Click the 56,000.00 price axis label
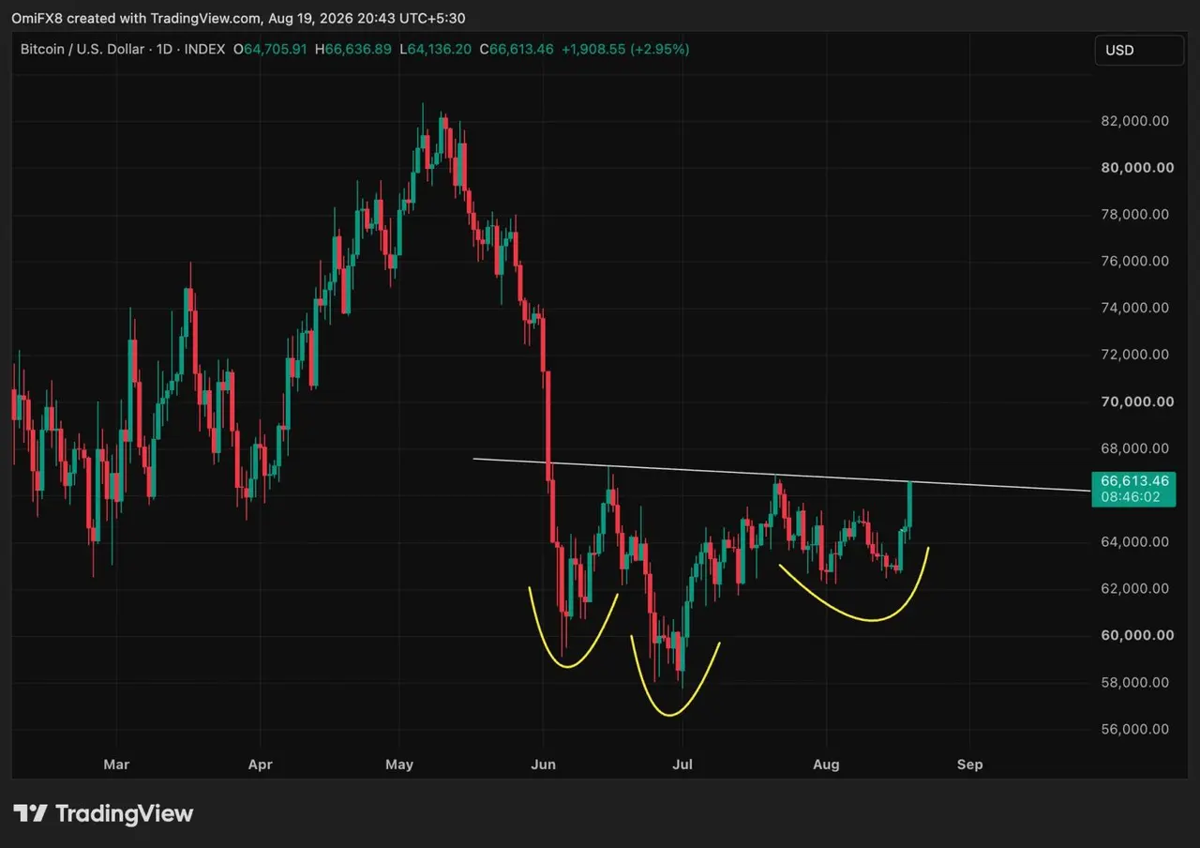 [1133, 729]
